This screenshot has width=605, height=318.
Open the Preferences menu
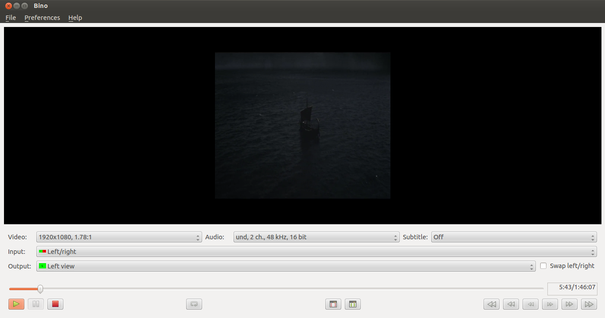click(42, 18)
